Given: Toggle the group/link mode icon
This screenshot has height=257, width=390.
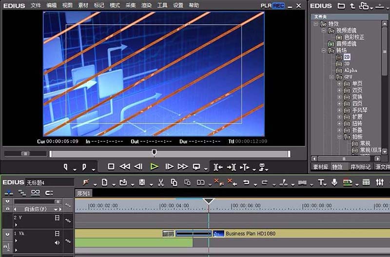Looking at the screenshot, I should tap(35, 193).
